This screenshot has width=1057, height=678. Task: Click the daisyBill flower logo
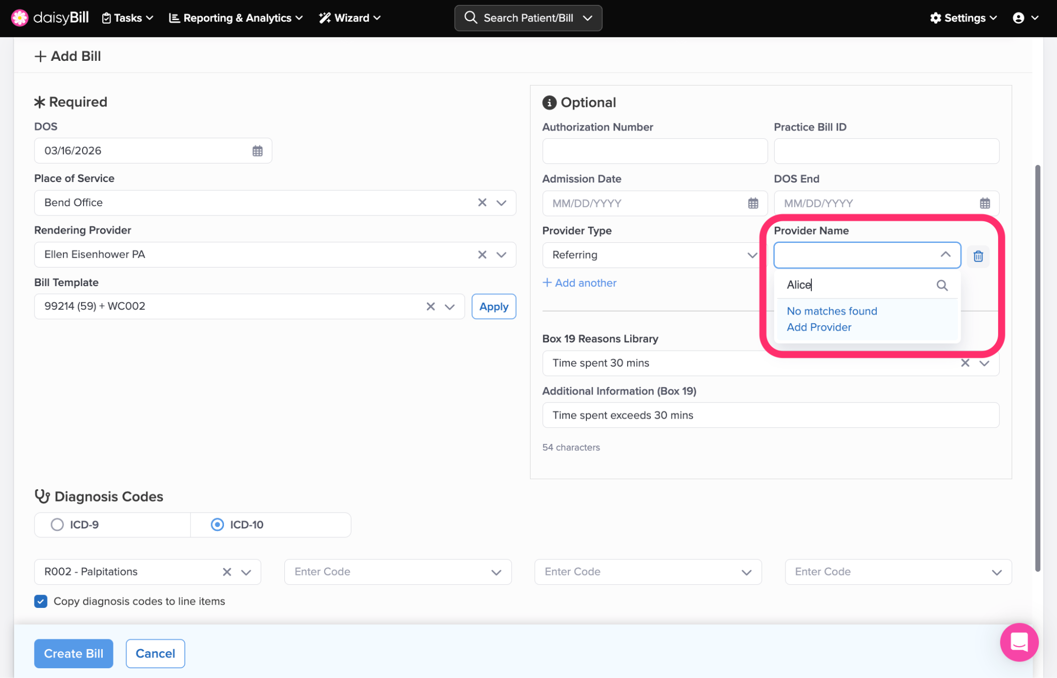click(x=20, y=18)
